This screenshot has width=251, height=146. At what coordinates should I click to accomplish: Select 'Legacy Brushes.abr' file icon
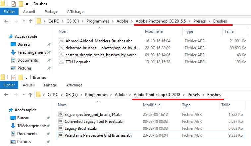pos(61,128)
